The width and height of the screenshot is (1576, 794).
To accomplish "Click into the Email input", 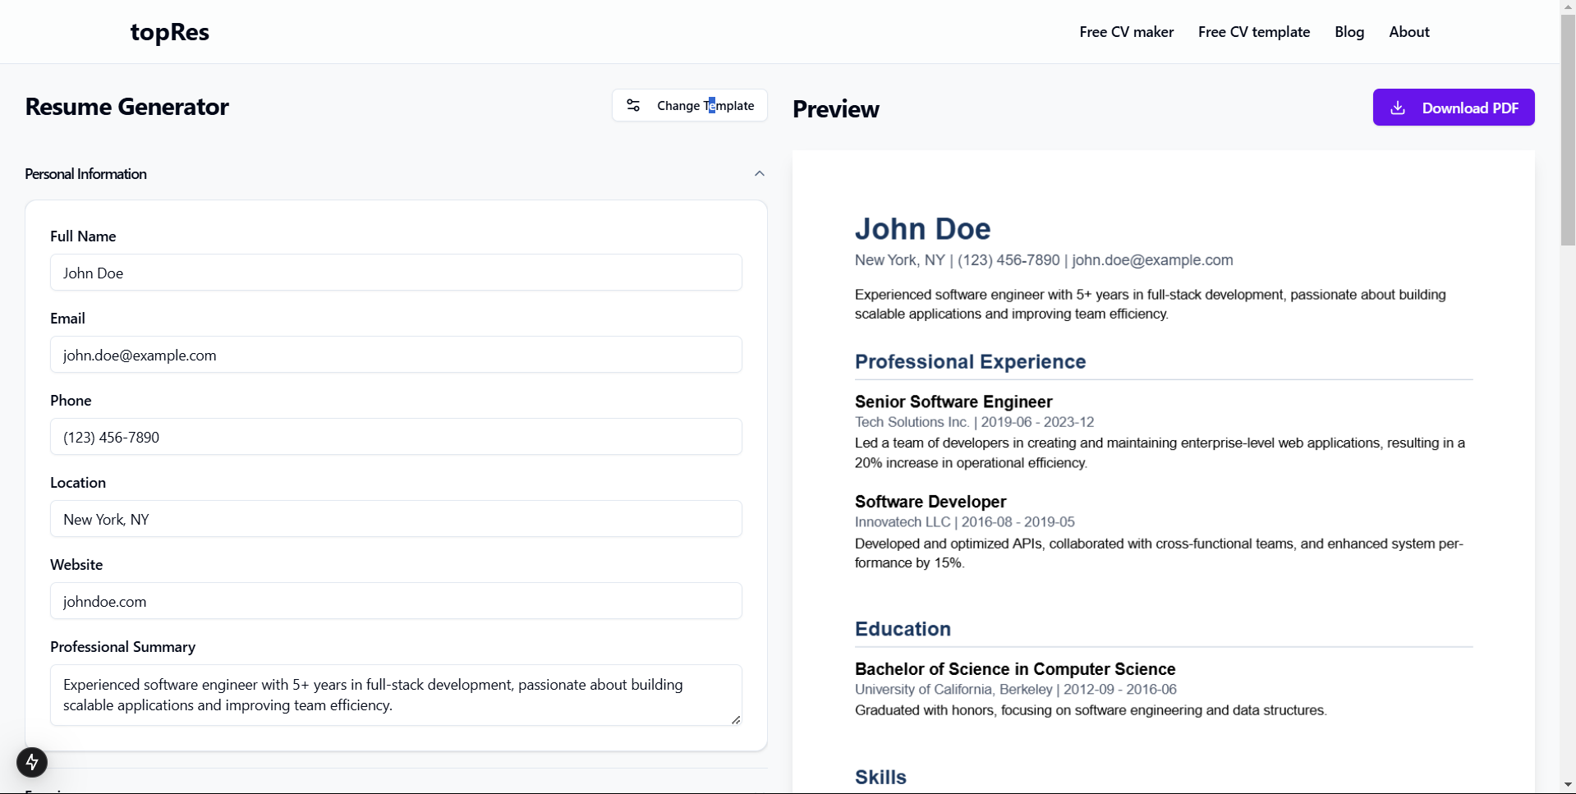I will click(x=396, y=355).
